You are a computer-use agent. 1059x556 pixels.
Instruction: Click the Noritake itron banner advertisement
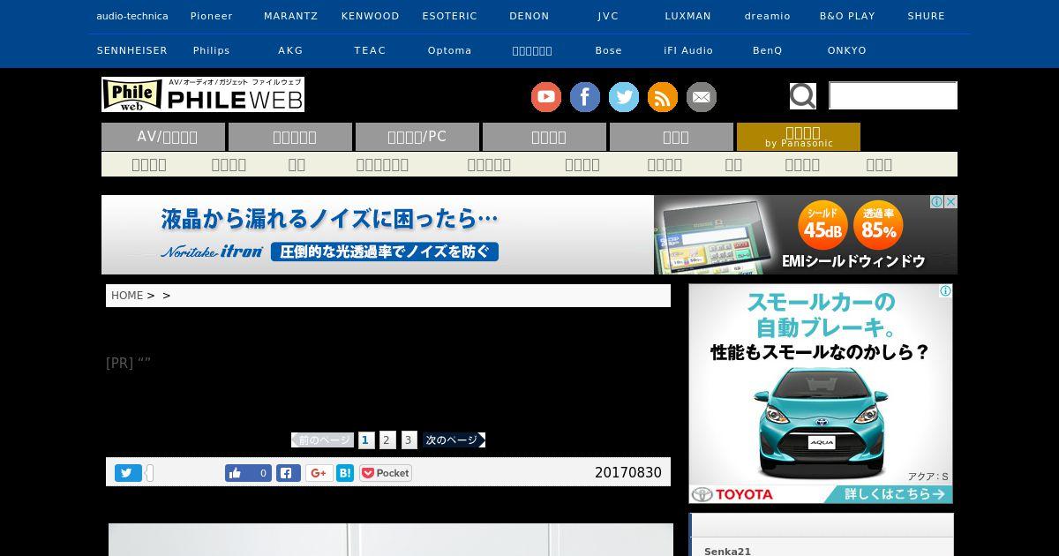point(529,235)
